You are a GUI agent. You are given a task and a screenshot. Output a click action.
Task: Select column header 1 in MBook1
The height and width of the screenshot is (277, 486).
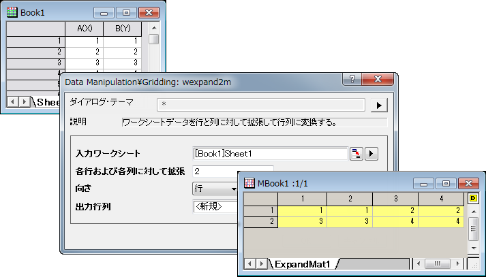tap(303, 199)
